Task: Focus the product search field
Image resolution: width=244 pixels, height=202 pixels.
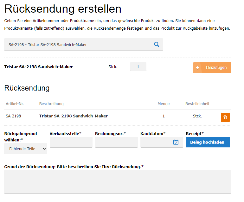Action: tap(84, 45)
